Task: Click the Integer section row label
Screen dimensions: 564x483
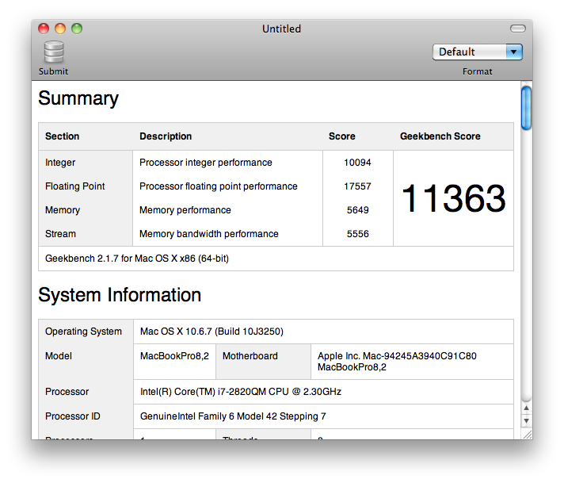Action: [60, 163]
